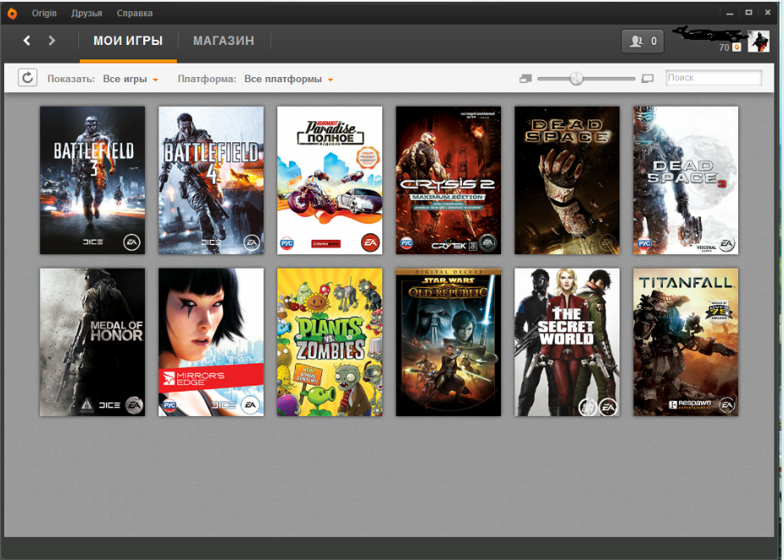The image size is (784, 560).
Task: Focus the Поиск search field
Action: [714, 78]
